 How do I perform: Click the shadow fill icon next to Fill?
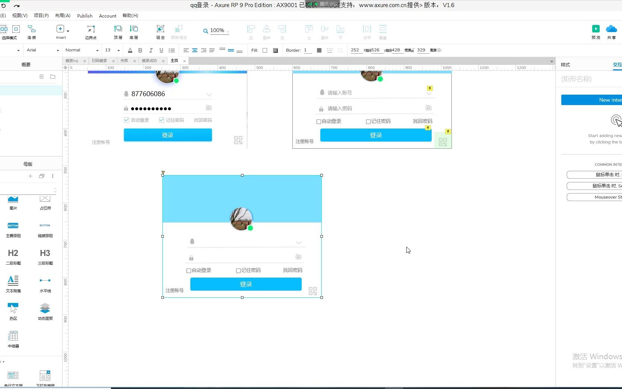click(x=276, y=50)
